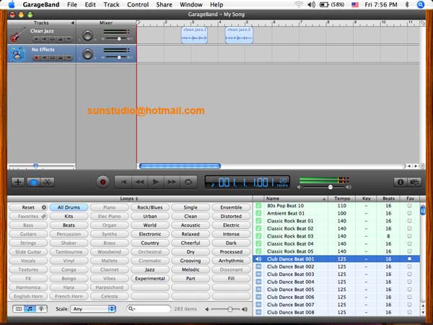
Task: Reset the loop browser keywords
Action: pos(28,207)
